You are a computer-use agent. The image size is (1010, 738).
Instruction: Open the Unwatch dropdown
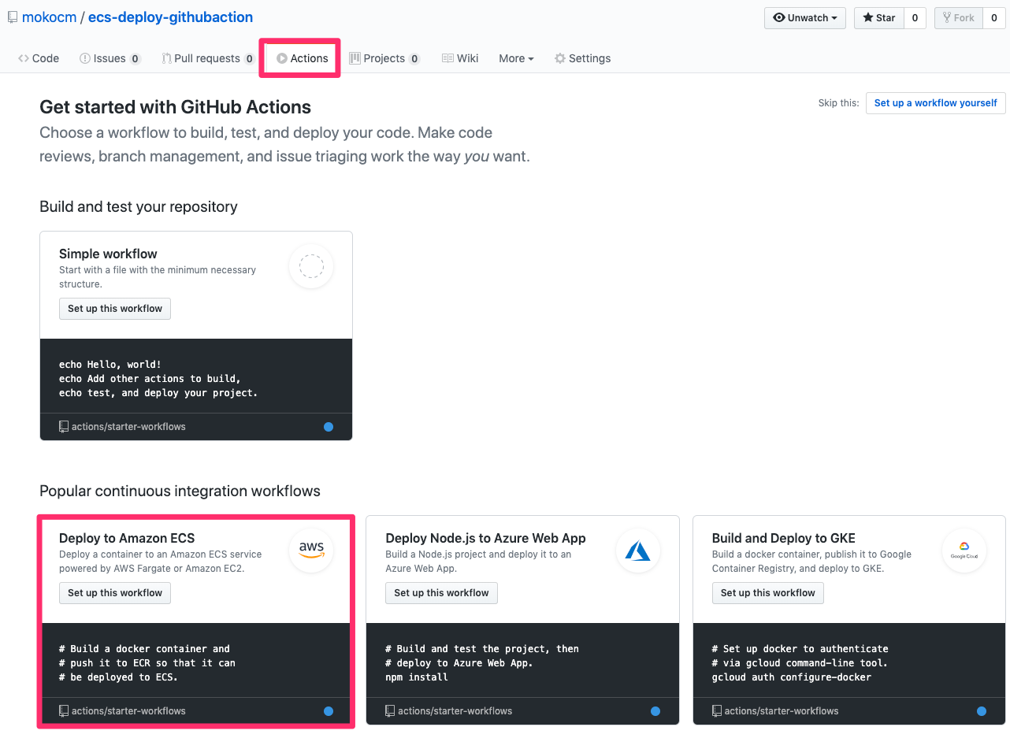[x=804, y=18]
